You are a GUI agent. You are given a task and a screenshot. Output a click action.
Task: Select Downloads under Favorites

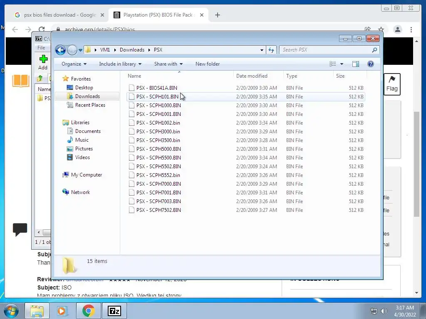tap(87, 96)
